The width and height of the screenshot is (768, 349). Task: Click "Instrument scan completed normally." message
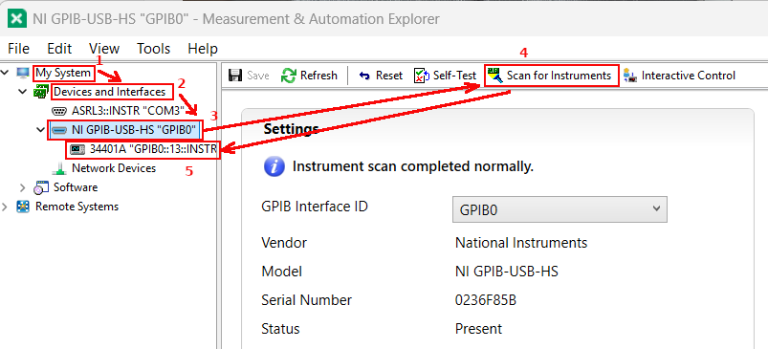click(x=413, y=166)
